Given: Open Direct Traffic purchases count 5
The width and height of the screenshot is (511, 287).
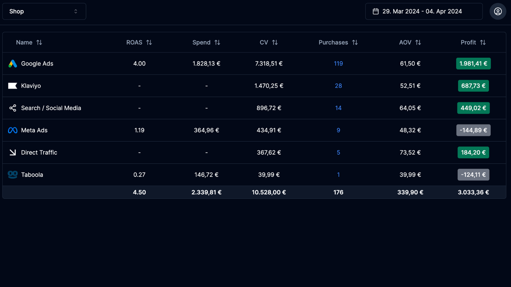Looking at the screenshot, I should click(338, 152).
